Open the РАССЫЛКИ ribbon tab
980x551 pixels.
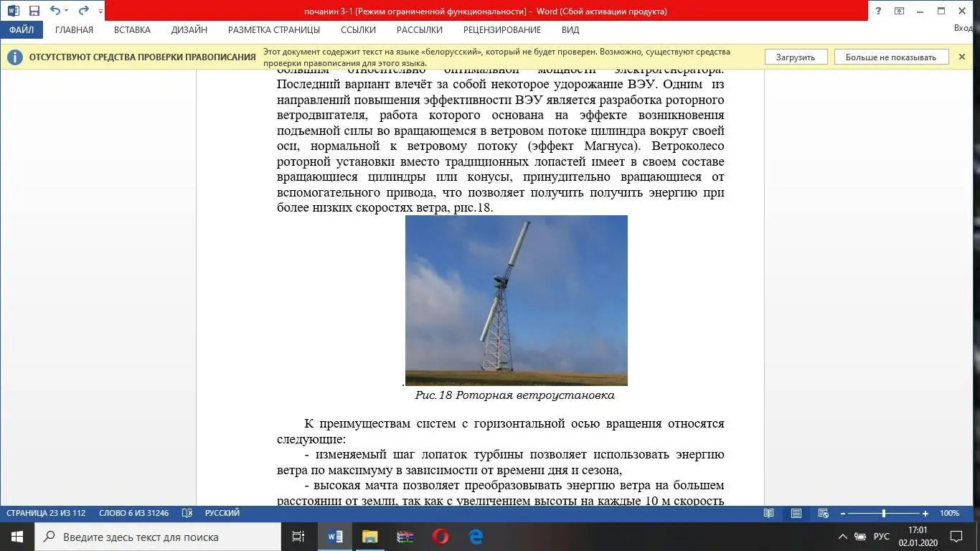pos(419,30)
